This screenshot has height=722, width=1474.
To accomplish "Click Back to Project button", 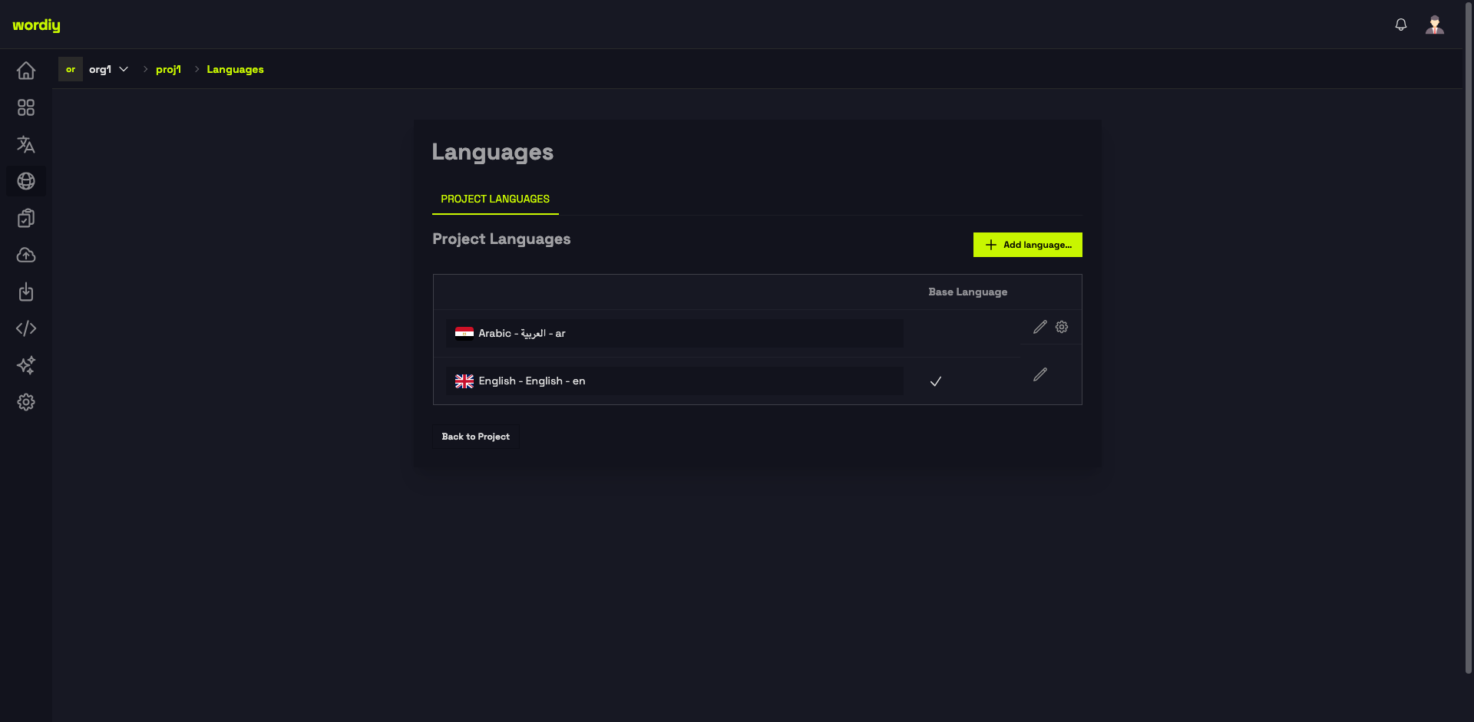I will click(476, 437).
